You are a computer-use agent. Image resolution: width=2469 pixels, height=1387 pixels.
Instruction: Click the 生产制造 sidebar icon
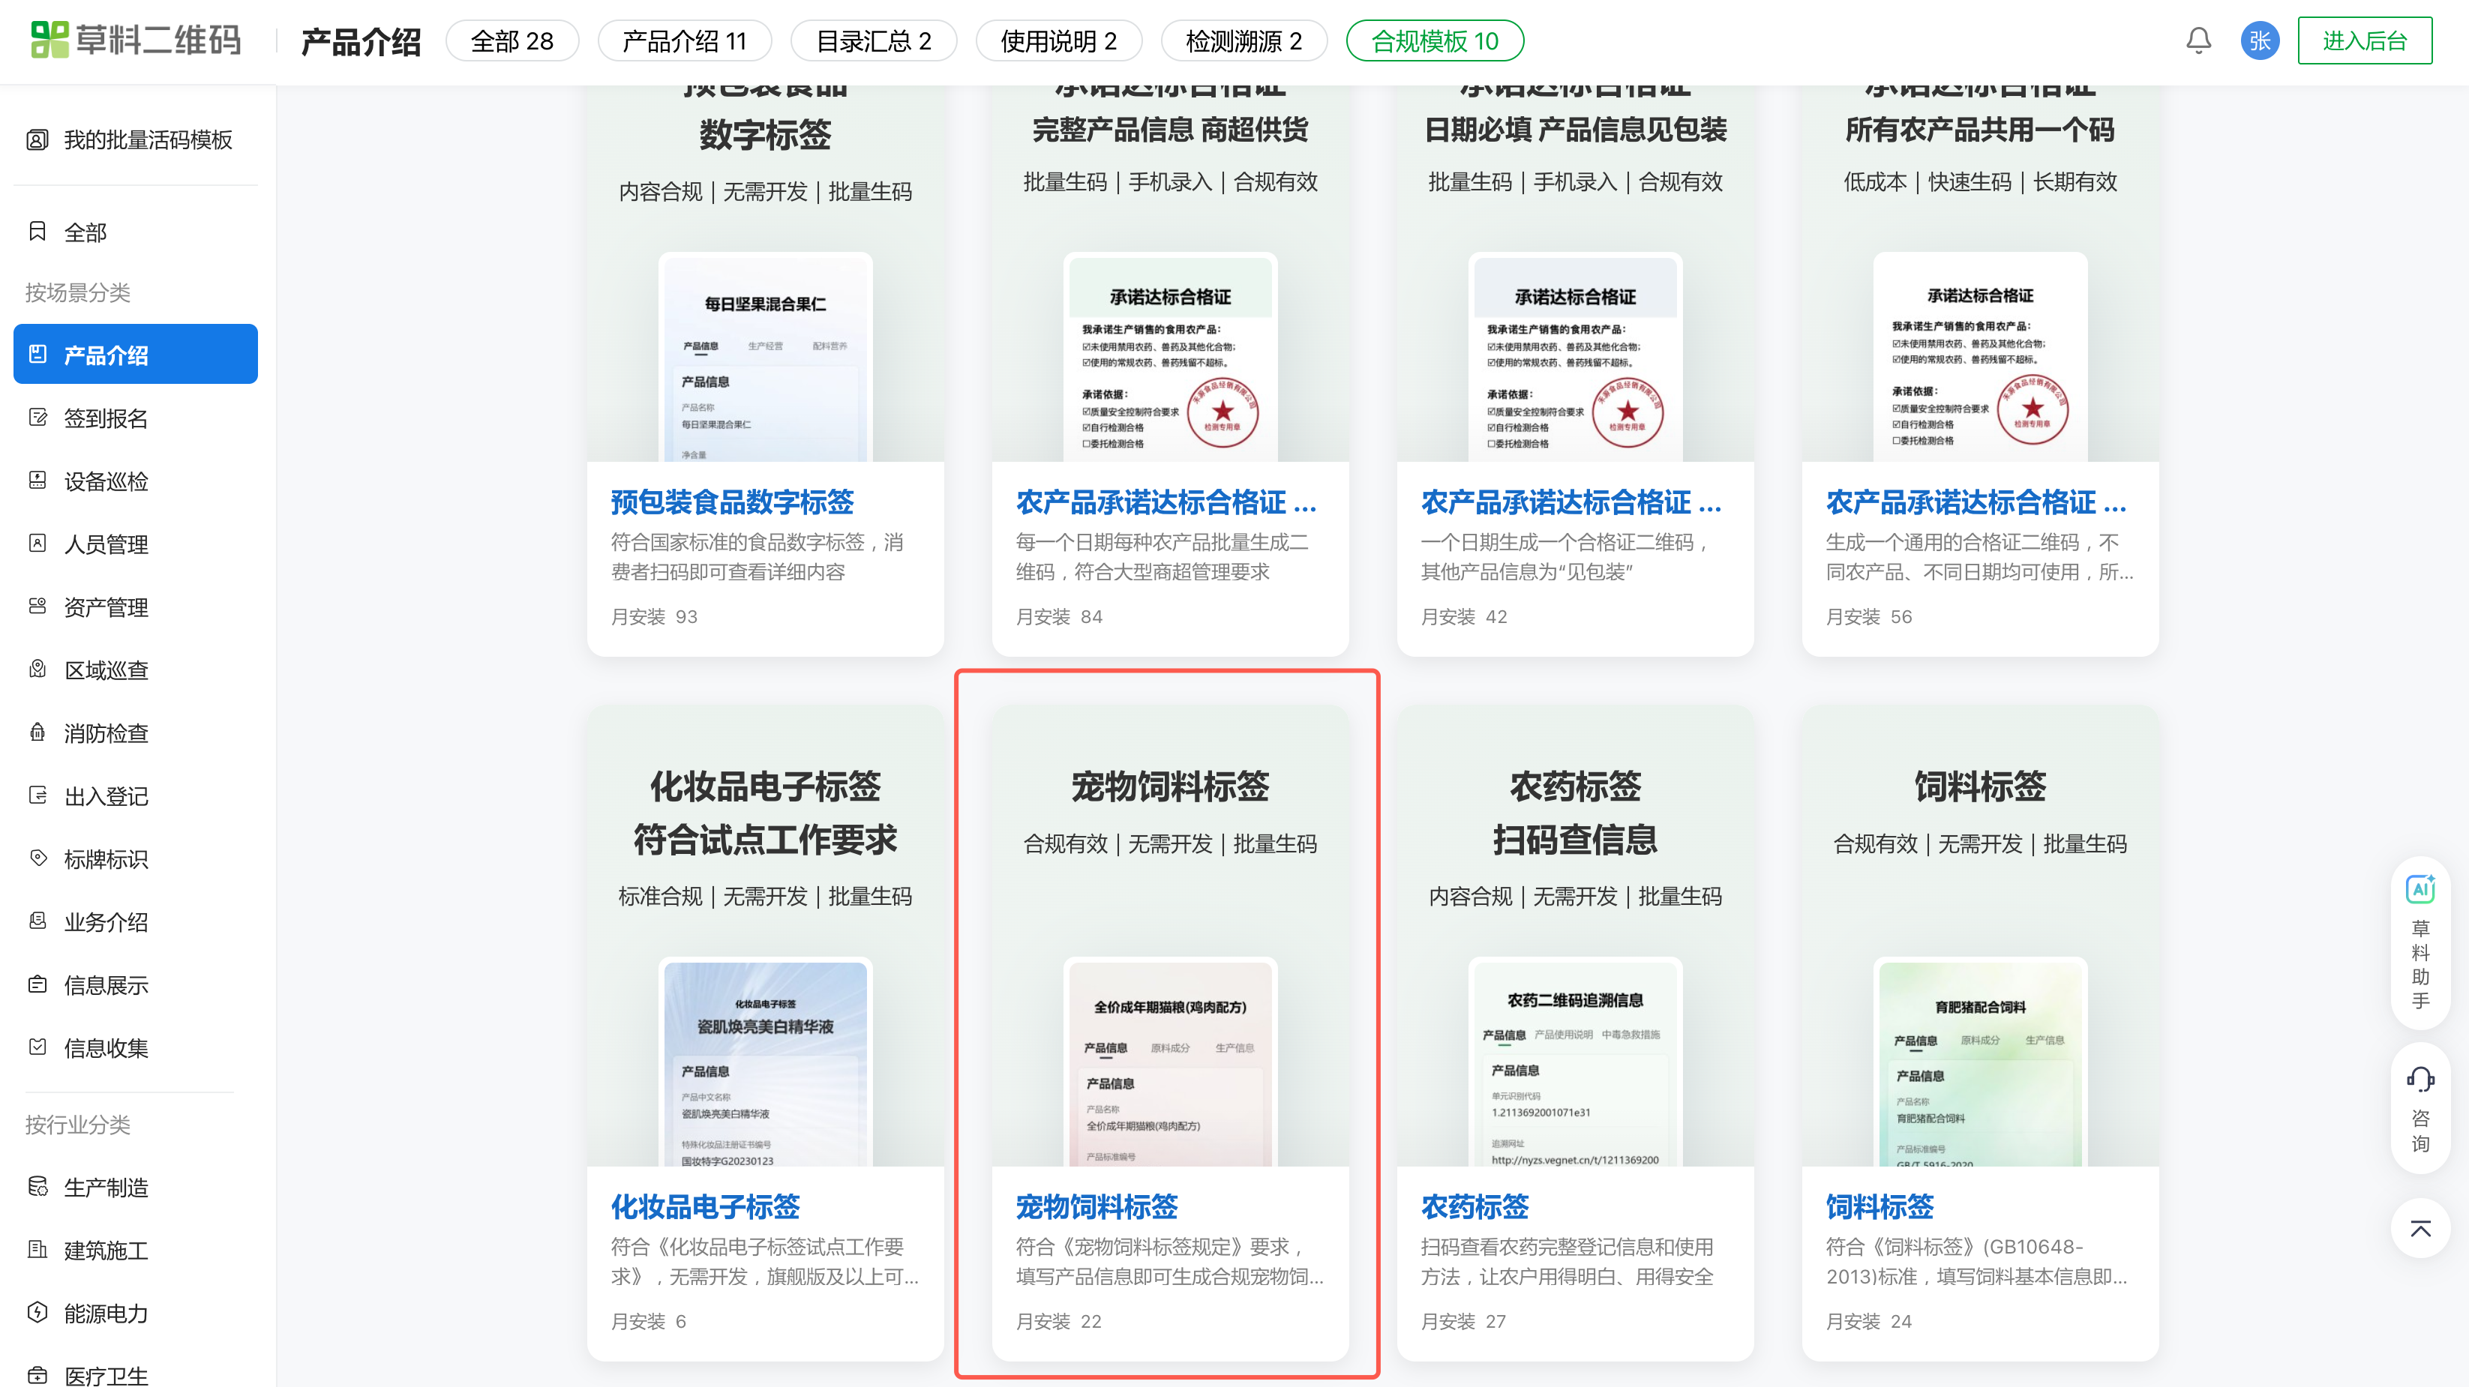coord(37,1188)
